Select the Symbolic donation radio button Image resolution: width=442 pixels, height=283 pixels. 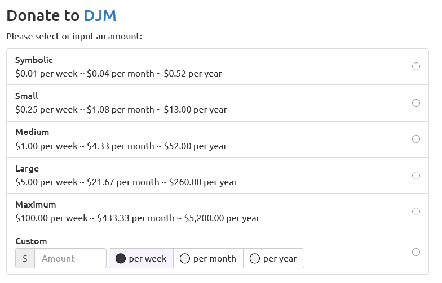tap(416, 66)
